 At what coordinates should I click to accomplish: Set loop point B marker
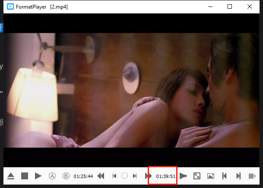pos(66,176)
